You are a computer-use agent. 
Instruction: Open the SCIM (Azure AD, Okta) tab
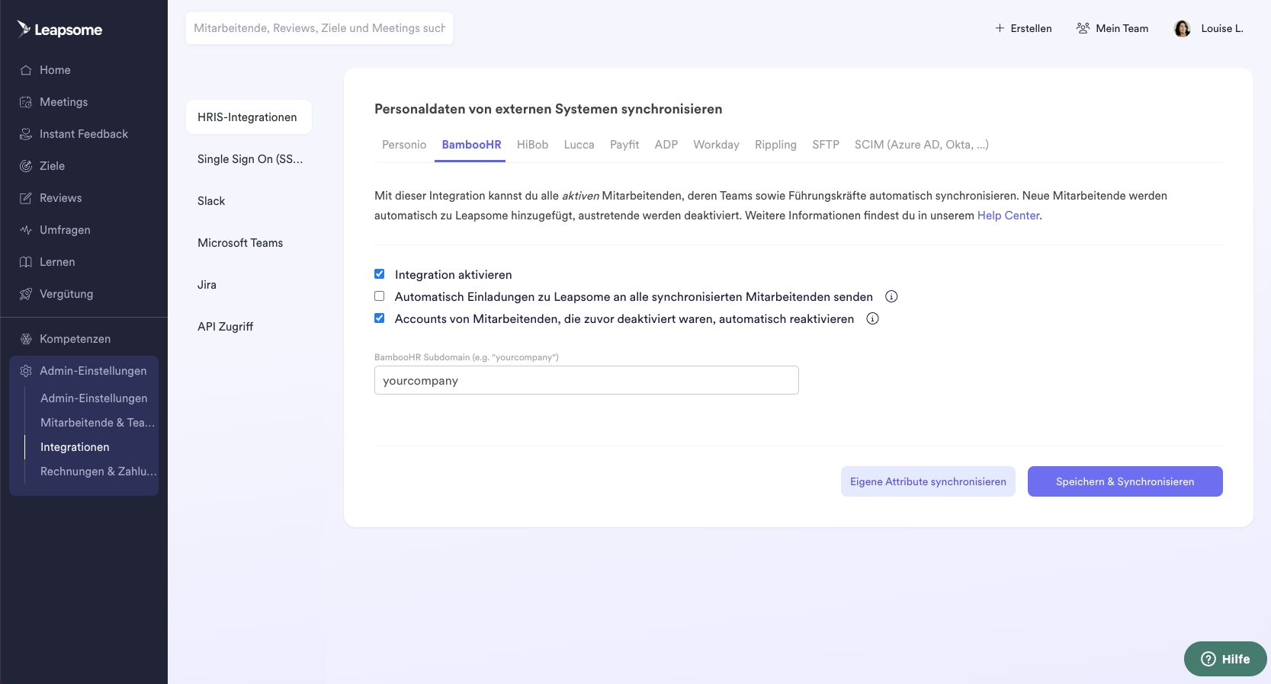click(922, 145)
